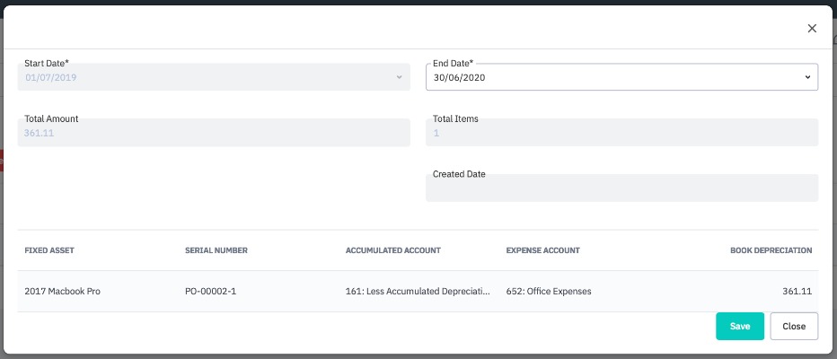Click the 161: Less Accumulated Depreciation cell
The width and height of the screenshot is (837, 359).
(x=418, y=292)
